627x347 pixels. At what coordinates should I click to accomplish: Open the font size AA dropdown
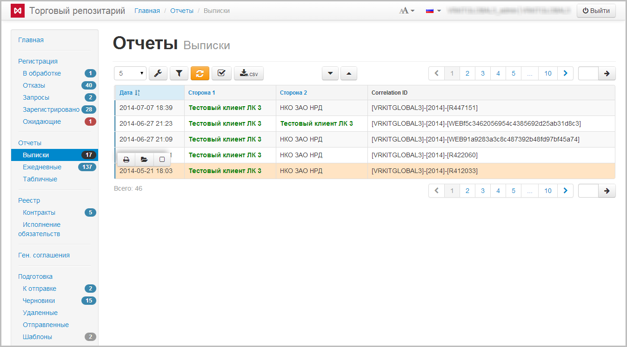(x=407, y=11)
